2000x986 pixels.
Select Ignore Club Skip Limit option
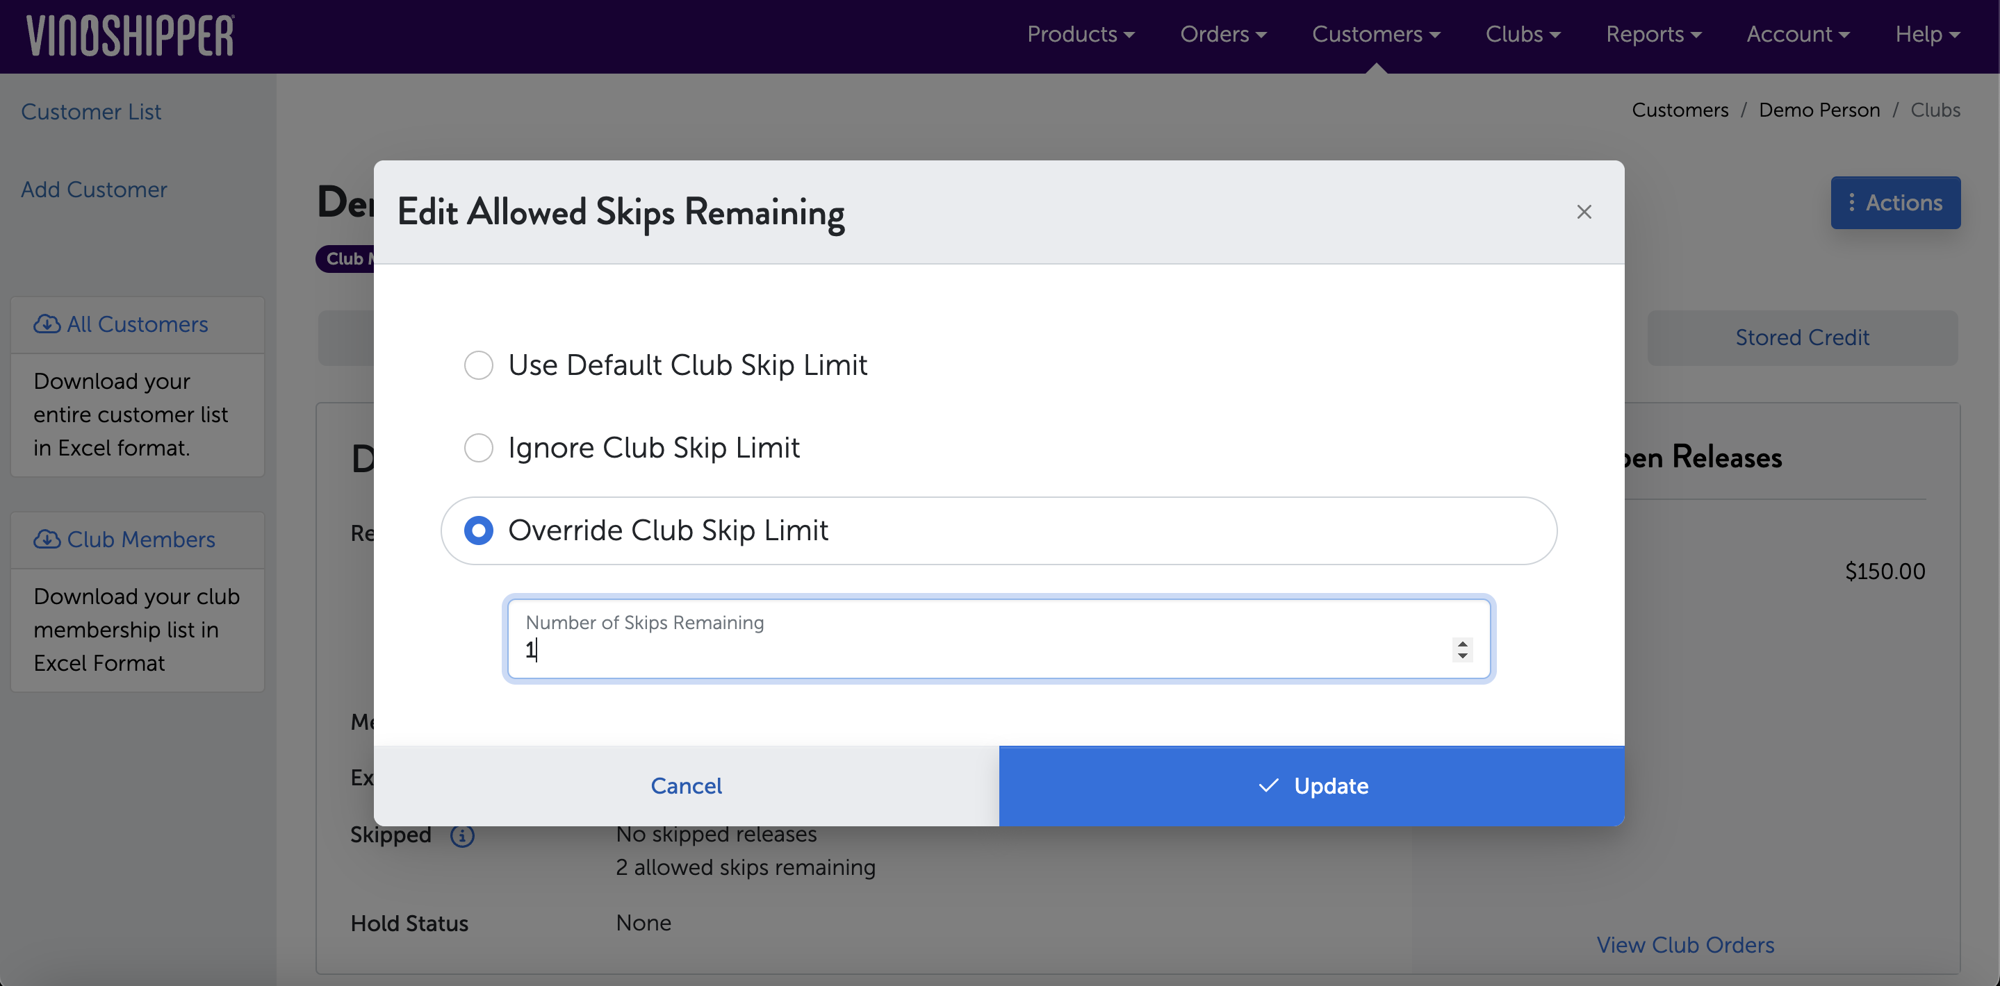(x=478, y=448)
